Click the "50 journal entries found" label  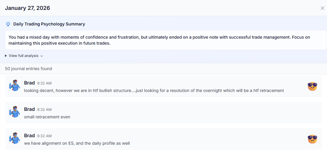[28, 69]
